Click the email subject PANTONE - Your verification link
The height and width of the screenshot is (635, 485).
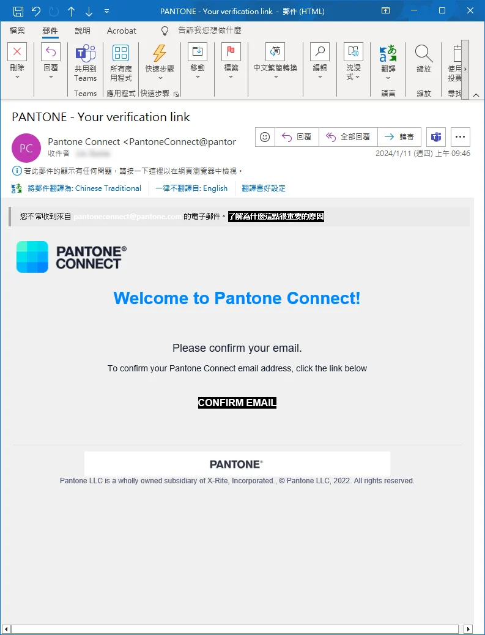click(x=101, y=117)
